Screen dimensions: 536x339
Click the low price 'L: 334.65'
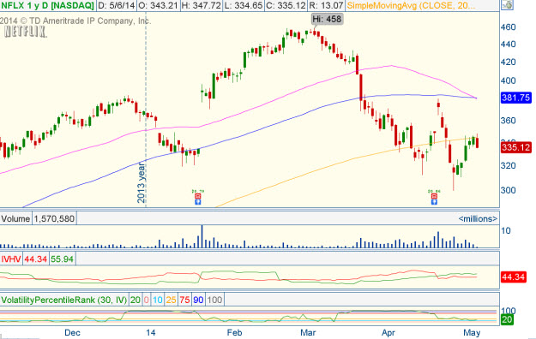(243, 5)
